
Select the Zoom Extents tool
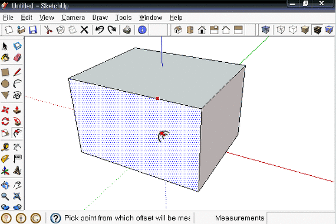pos(17,196)
